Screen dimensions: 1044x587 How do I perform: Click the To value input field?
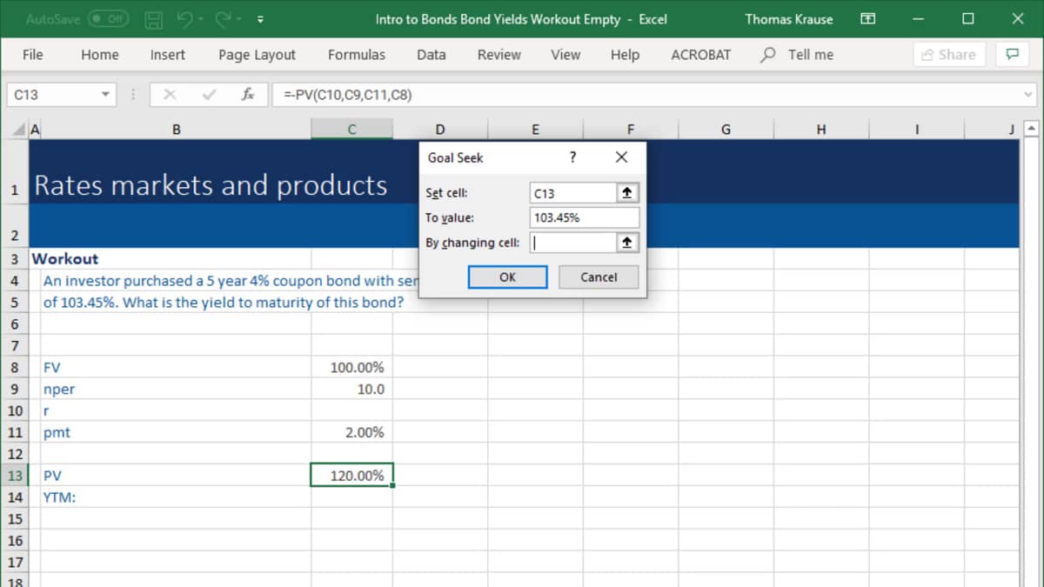[584, 217]
